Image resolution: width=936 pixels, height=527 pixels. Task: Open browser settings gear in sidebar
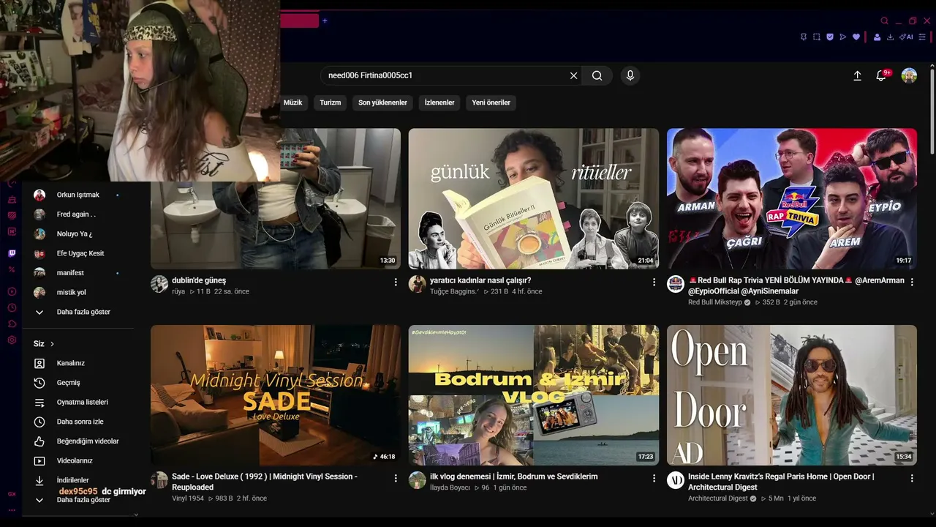[x=12, y=340]
